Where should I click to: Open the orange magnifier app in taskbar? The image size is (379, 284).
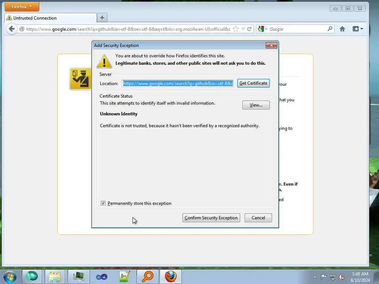tap(147, 277)
